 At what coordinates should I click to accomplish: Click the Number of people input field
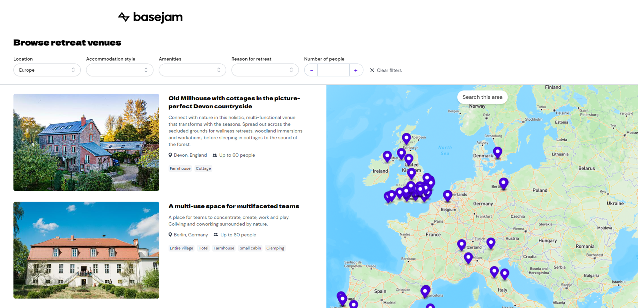click(x=333, y=70)
